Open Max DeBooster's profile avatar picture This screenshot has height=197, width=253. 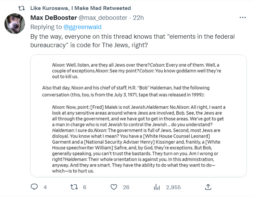(14, 24)
